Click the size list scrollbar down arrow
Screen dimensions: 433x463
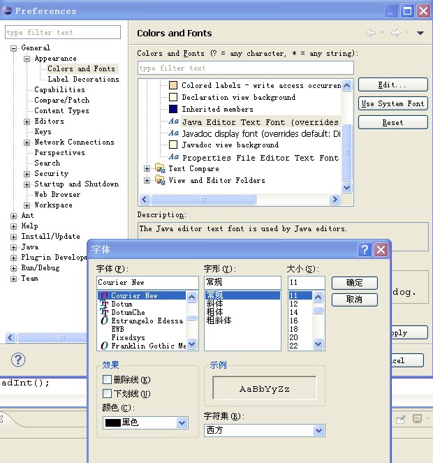coord(318,344)
